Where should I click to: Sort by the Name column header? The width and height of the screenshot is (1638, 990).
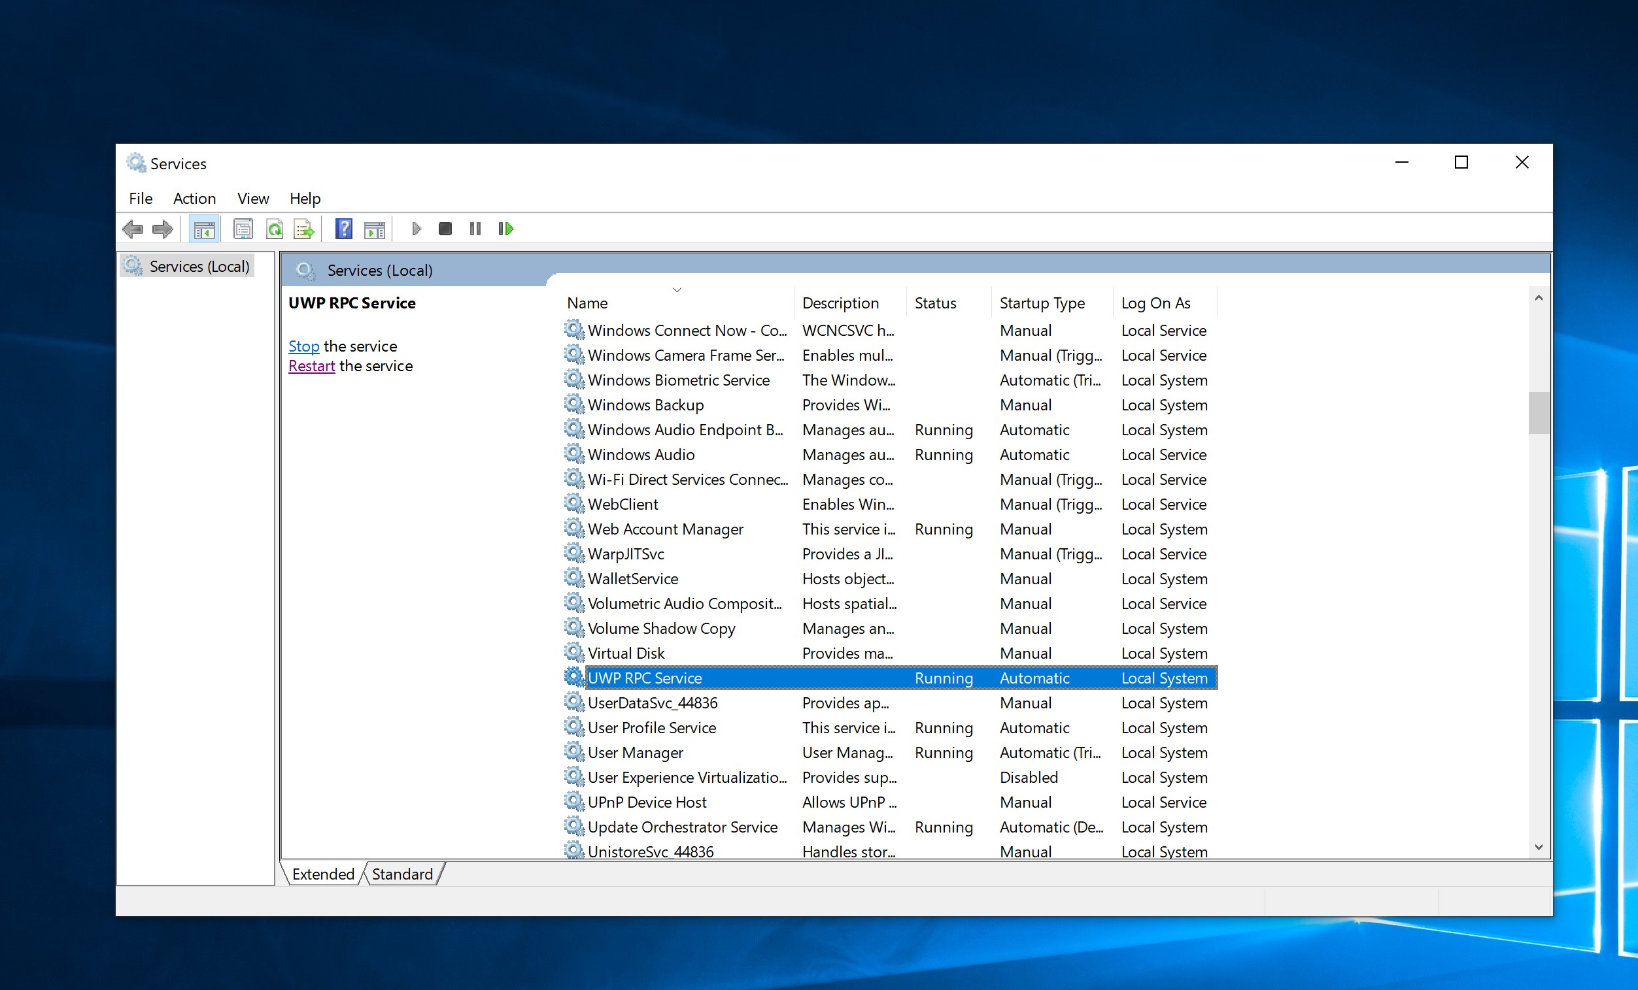coord(677,303)
